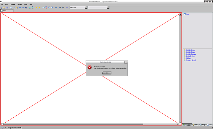Screen dimensions: 213x129
Task: Click the Next Bookmark toolbar icon
Action: [52, 8]
